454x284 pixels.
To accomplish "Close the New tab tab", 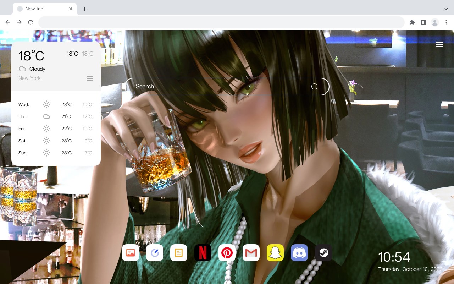I will (x=71, y=9).
